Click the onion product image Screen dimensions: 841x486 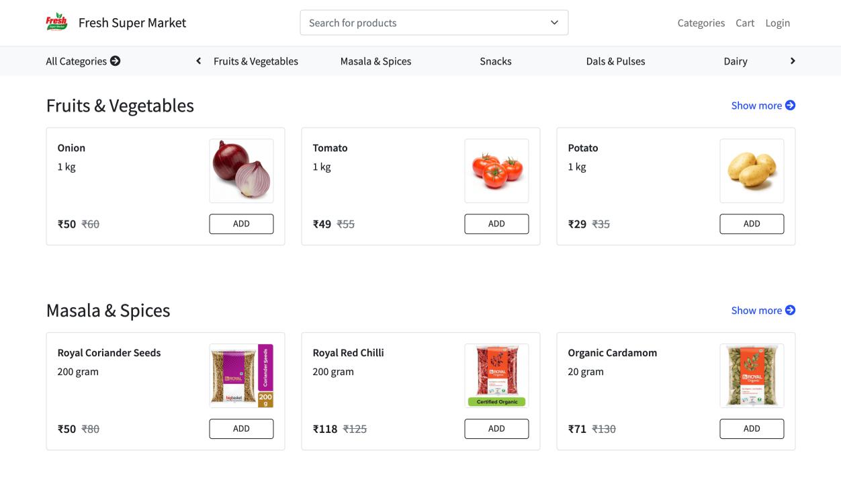241,170
